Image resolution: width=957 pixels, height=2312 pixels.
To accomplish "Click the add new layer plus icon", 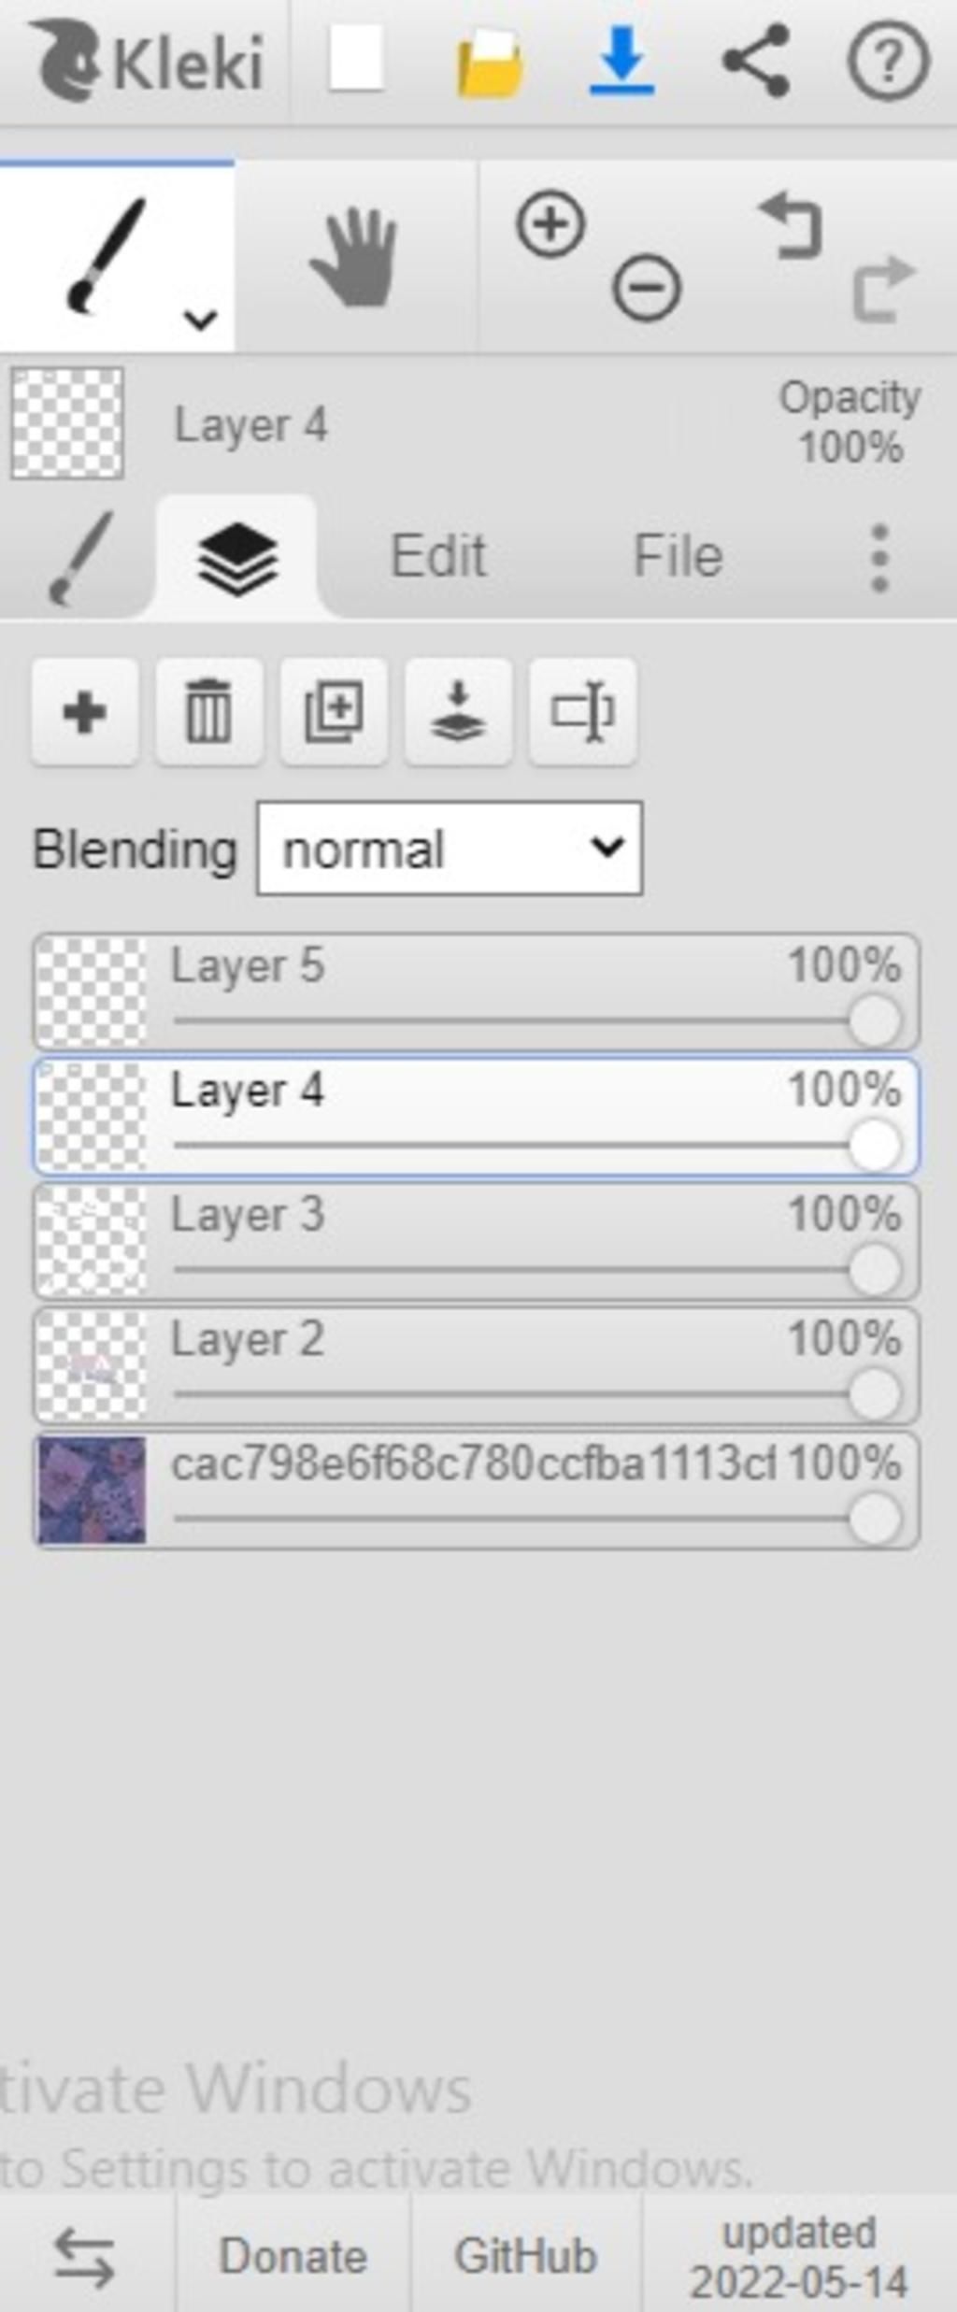I will pyautogui.click(x=85, y=713).
